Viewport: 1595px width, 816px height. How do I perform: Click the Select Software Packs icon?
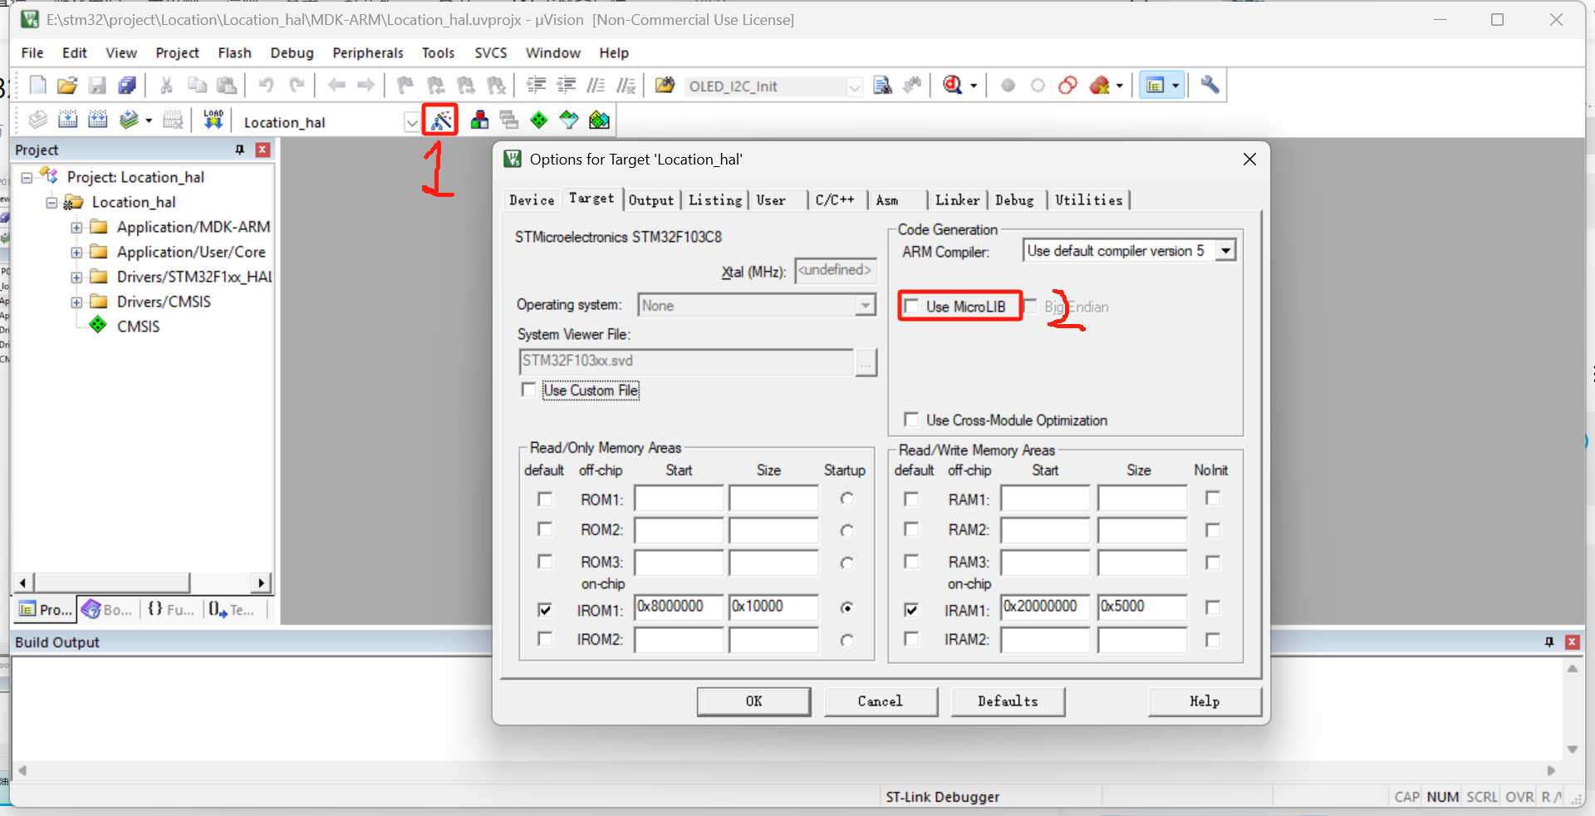[x=569, y=120]
